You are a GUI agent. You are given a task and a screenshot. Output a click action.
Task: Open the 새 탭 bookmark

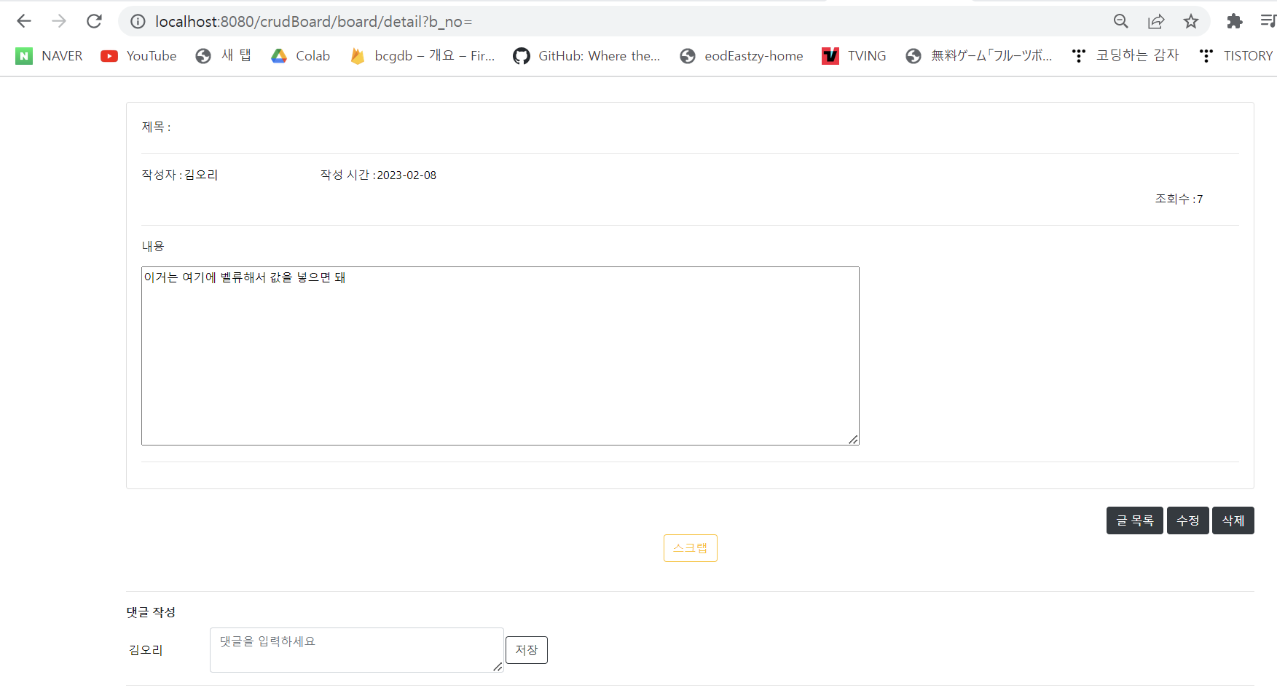click(223, 56)
